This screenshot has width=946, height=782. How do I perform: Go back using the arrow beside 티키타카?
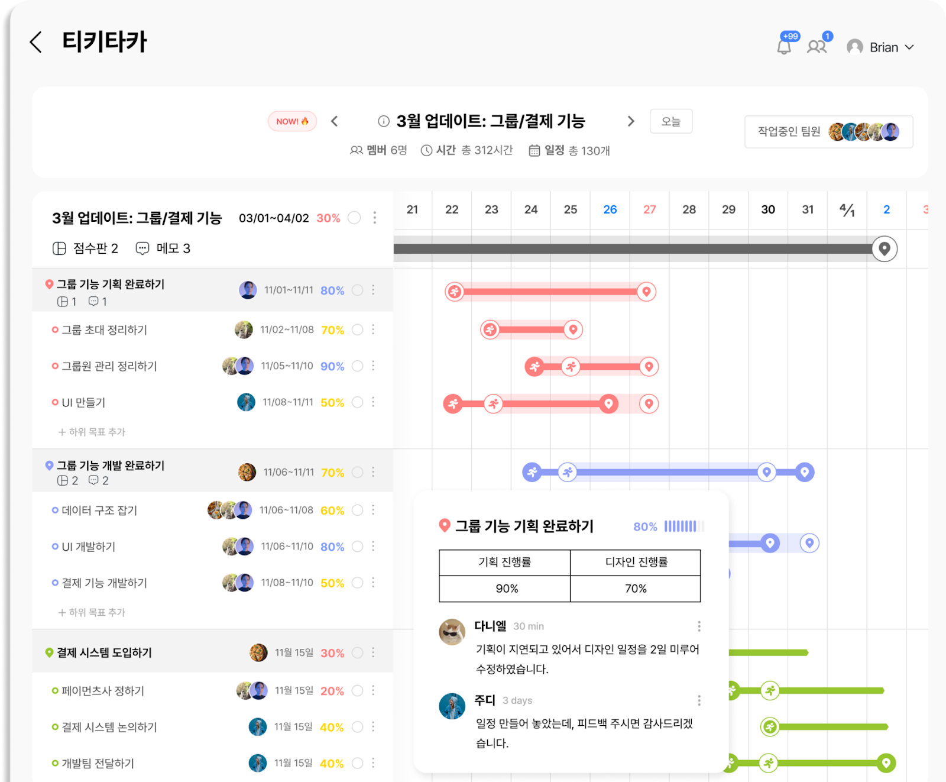(x=36, y=42)
